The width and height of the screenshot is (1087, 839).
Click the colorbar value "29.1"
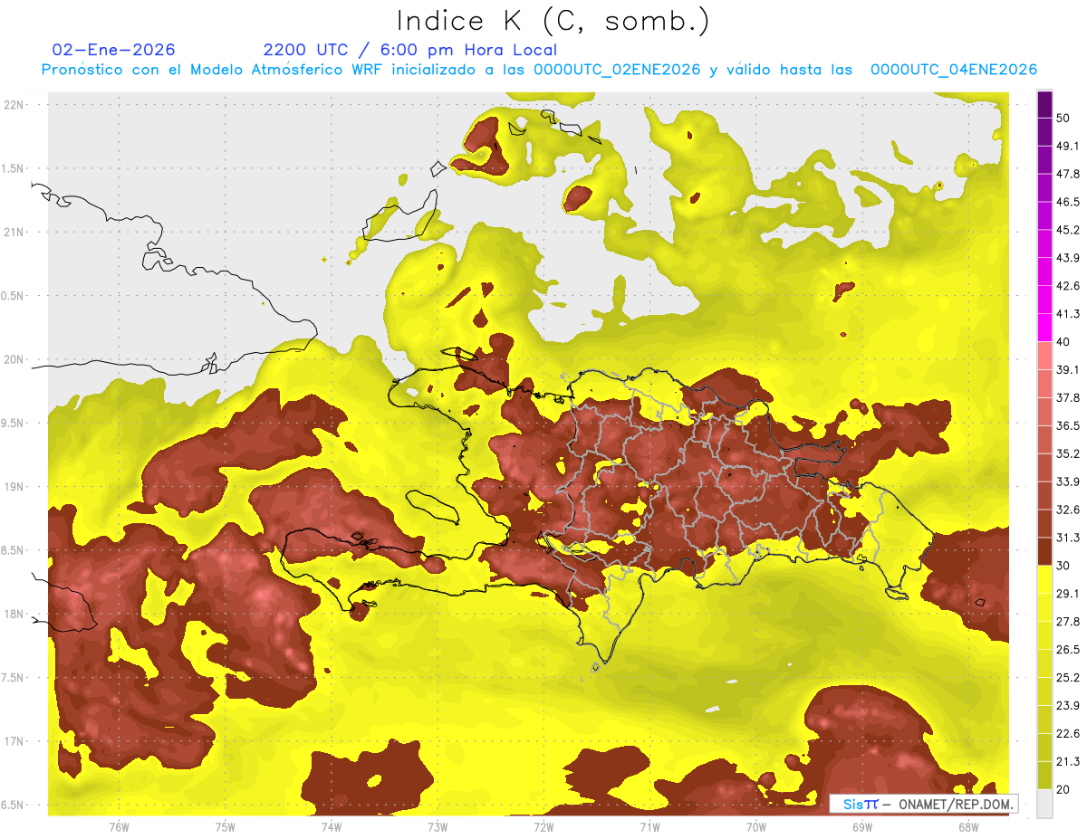point(1068,594)
